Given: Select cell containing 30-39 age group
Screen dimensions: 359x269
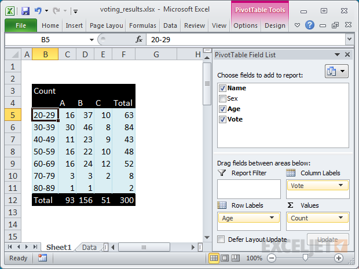Looking at the screenshot, I should (x=45, y=127).
